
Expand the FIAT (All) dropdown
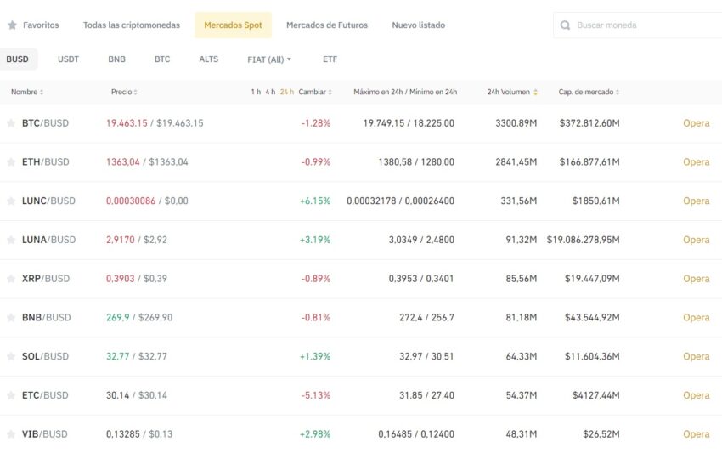[269, 59]
